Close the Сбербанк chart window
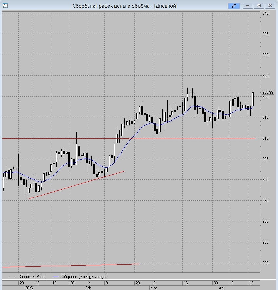Viewport: 278px width, 290px height. [270, 6]
